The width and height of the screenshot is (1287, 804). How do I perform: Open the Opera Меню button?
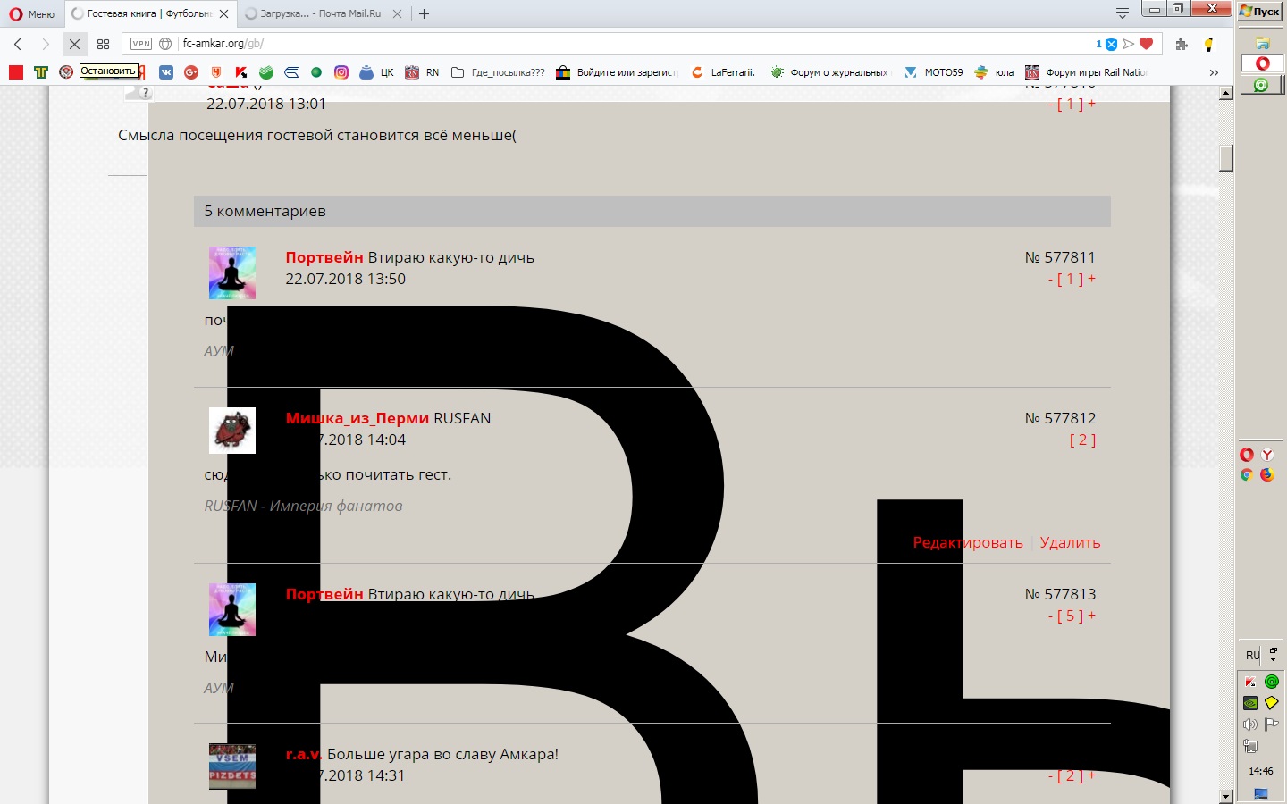[x=32, y=13]
